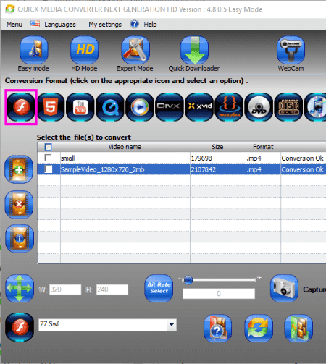Click the bit rate slider handle
326x364 pixels.
coord(188,280)
